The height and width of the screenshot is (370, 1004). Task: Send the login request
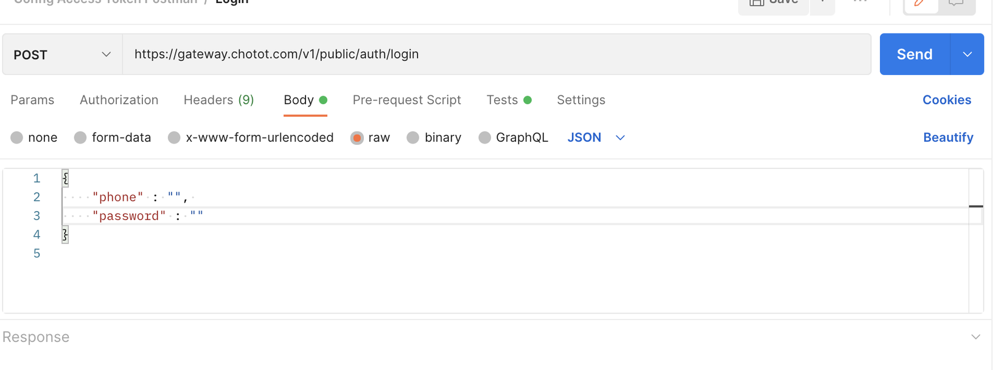(x=914, y=54)
